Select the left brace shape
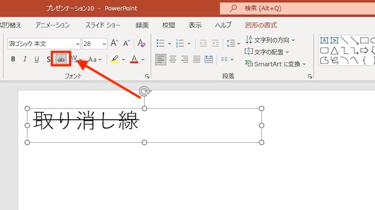This screenshot has width=375, height=210. pyautogui.click(x=364, y=60)
